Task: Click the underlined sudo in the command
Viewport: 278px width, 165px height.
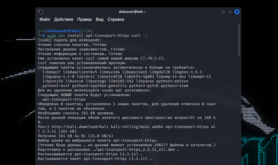Action: click(52, 36)
